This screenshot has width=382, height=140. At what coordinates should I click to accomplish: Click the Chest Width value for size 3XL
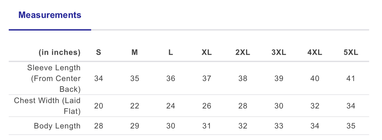279,106
